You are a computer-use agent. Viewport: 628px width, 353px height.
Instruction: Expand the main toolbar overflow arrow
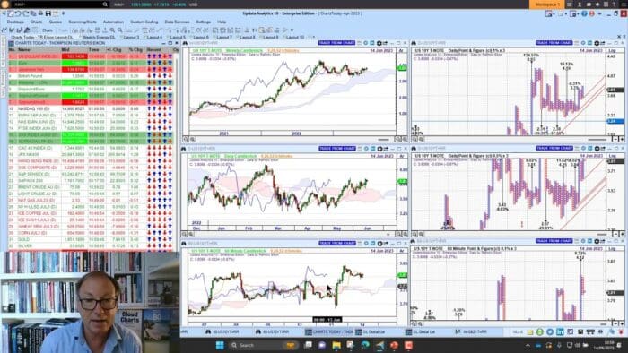292,30
